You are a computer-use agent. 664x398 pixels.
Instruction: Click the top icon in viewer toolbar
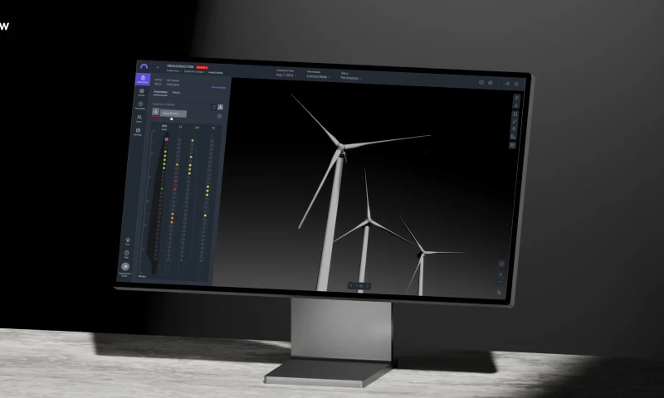coord(516,98)
